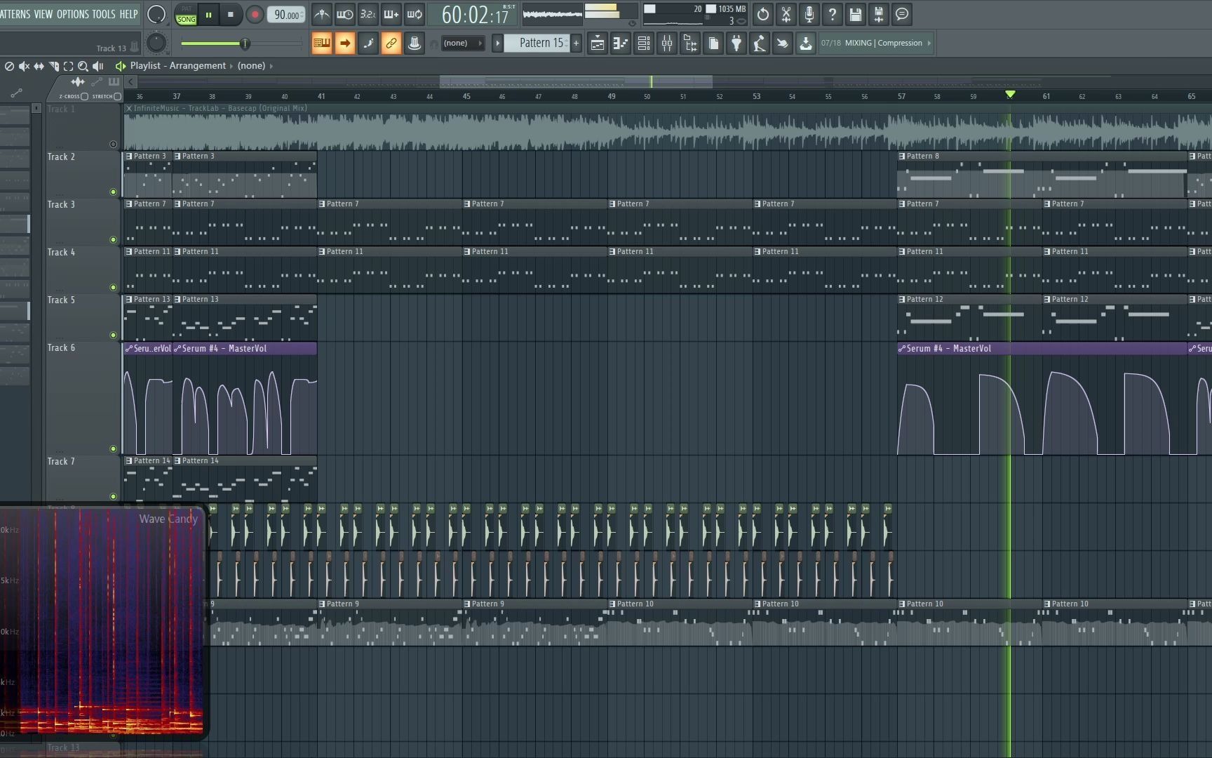Click the song position slider handle
The image size is (1212, 758).
coord(245,44)
